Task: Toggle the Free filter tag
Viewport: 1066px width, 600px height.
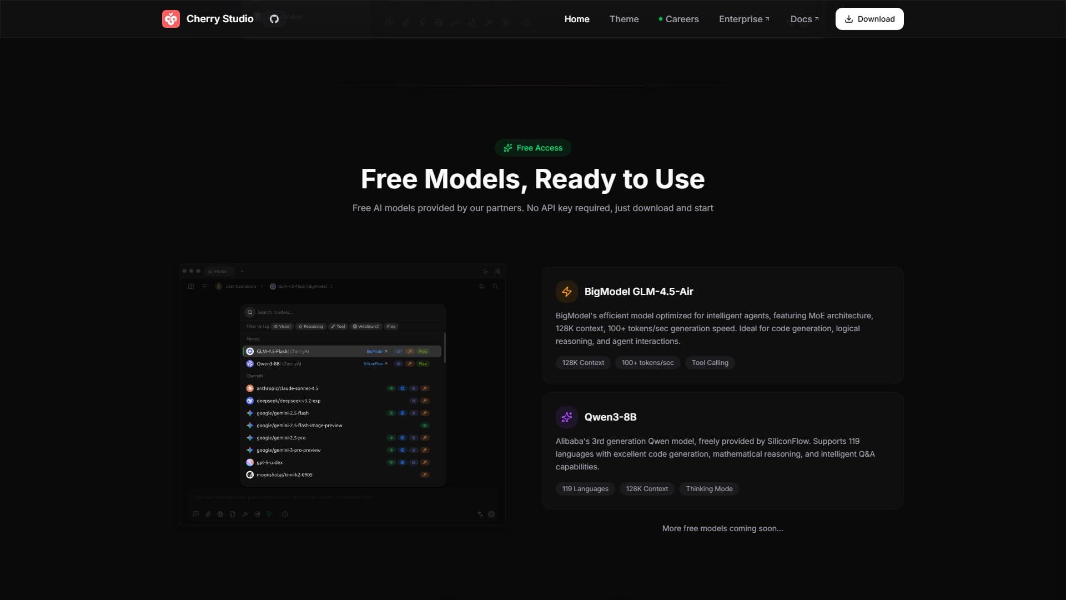Action: (391, 327)
